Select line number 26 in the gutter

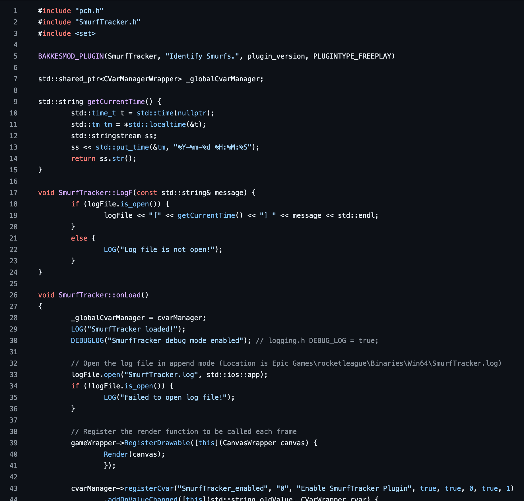pyautogui.click(x=14, y=295)
